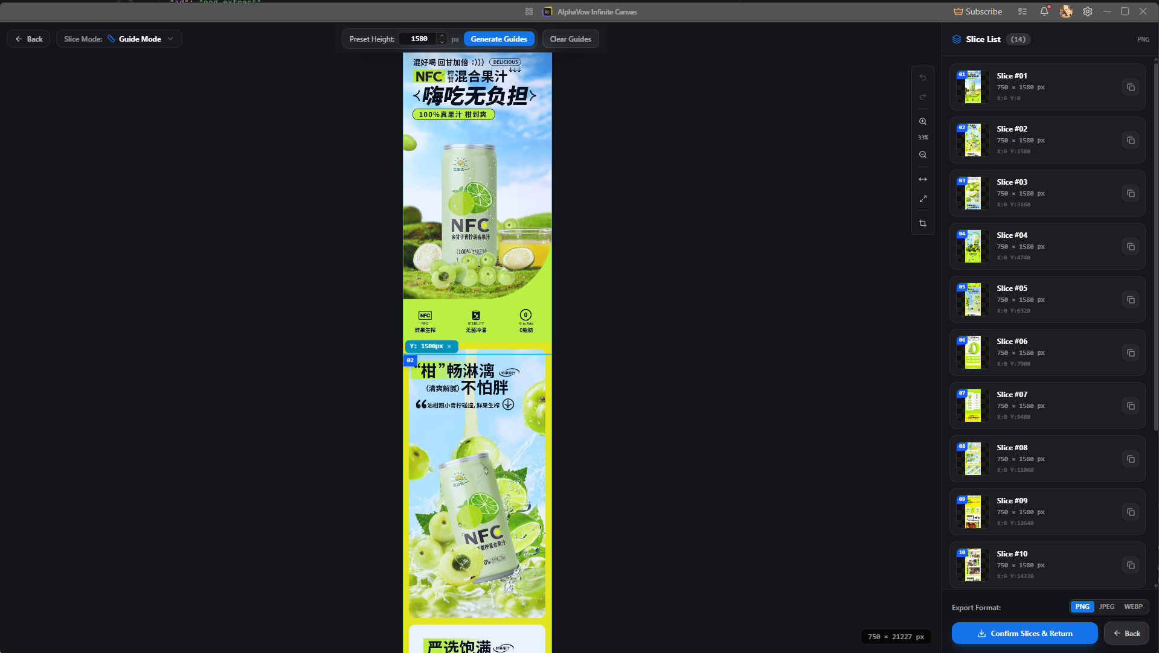Click the Slice List heading

[983, 39]
